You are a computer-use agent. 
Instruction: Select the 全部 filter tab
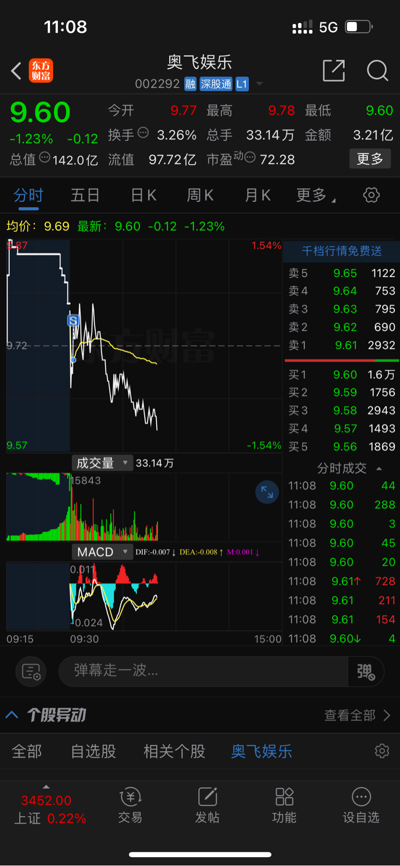coord(27,751)
